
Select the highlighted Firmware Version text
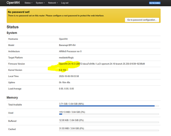coord(102,64)
